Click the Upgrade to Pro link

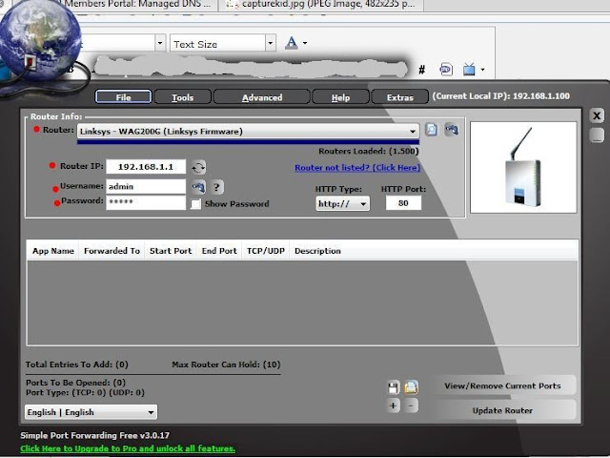coord(128,448)
